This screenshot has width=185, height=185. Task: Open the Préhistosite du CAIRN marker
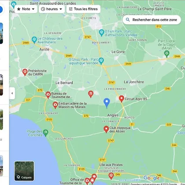(x=25, y=72)
